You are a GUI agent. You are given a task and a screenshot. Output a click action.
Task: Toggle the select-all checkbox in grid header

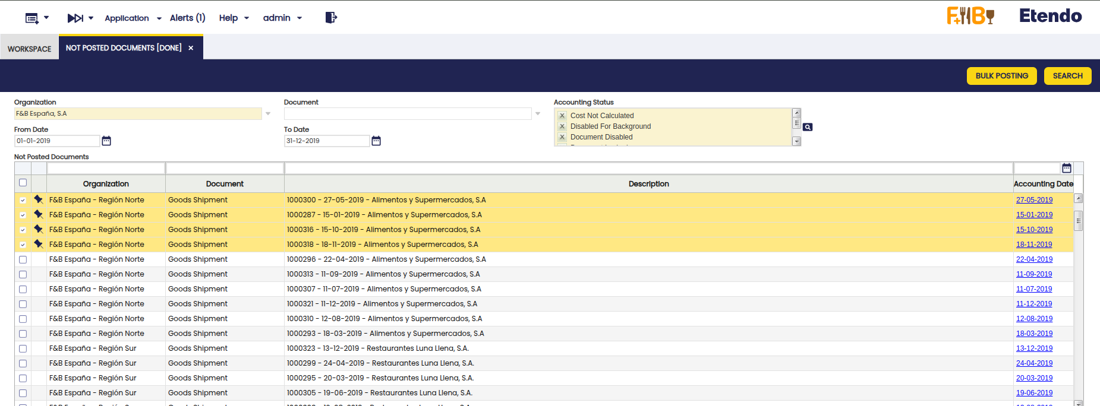point(23,183)
